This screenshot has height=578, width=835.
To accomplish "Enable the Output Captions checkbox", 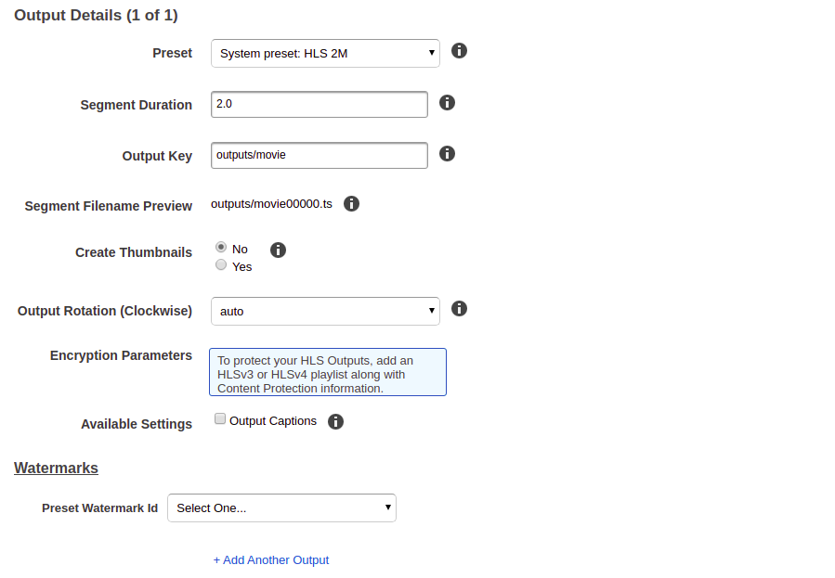I will click(220, 419).
